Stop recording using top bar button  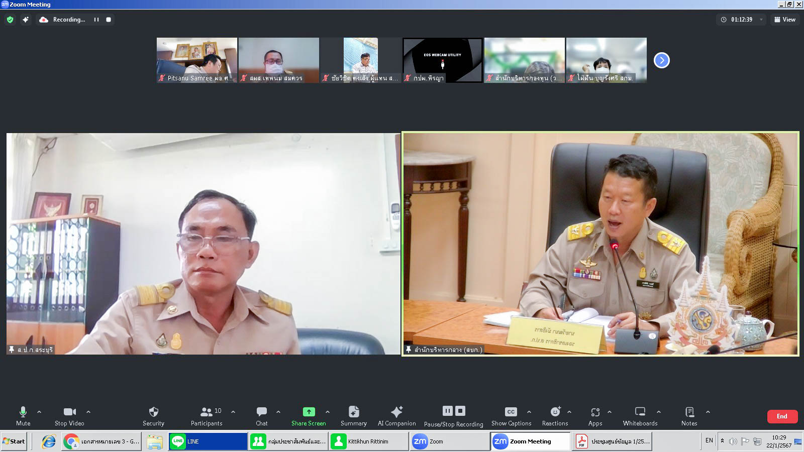[x=108, y=20]
